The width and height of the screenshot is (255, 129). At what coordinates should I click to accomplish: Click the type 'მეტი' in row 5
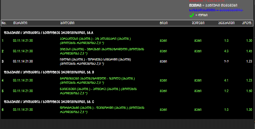[163, 91]
